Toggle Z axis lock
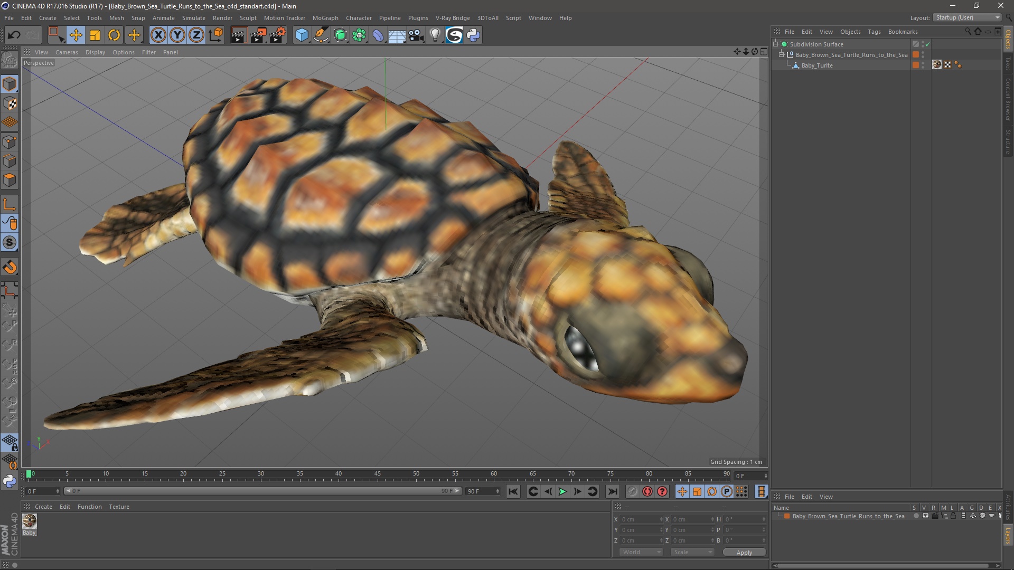This screenshot has height=570, width=1014. (196, 35)
